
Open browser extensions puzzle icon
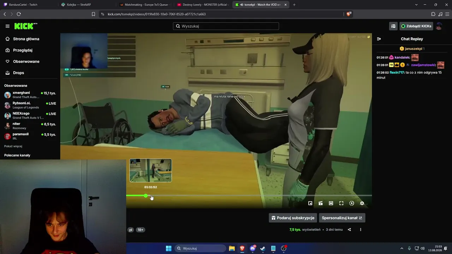pos(433,14)
